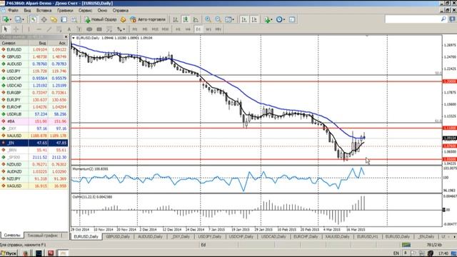Switch timeframe to W1
The width and height of the screenshot is (457, 257).
click(x=209, y=29)
